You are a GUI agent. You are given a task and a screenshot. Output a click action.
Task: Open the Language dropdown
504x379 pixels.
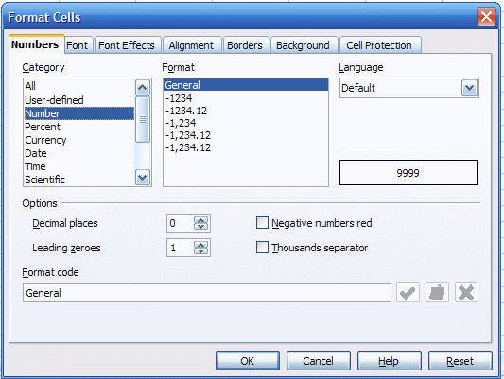click(x=470, y=88)
